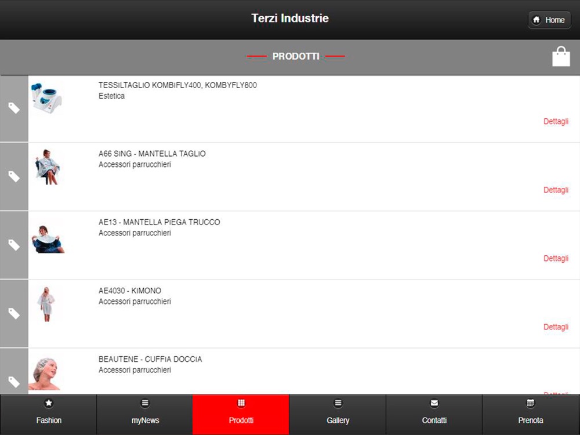Select the Prodotti tab label
The height and width of the screenshot is (435, 580).
click(x=241, y=420)
